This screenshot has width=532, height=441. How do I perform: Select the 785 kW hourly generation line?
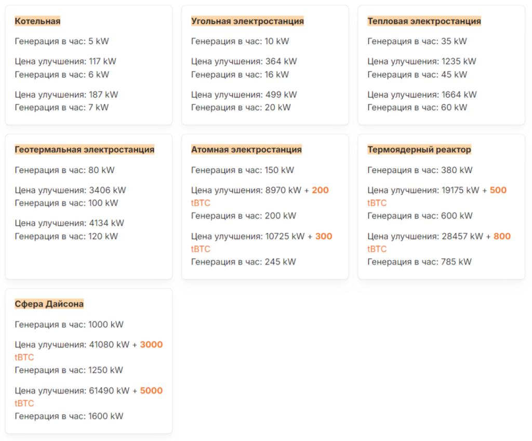click(420, 262)
